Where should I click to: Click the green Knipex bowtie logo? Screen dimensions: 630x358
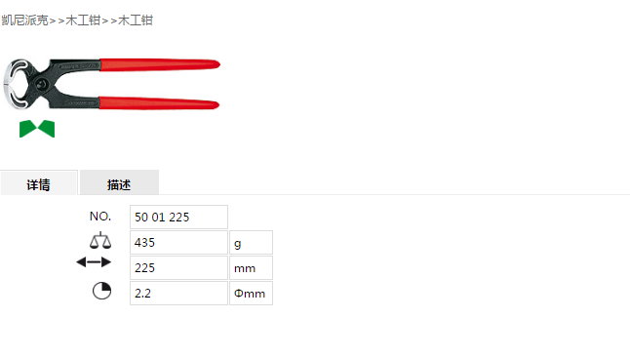pos(37,129)
